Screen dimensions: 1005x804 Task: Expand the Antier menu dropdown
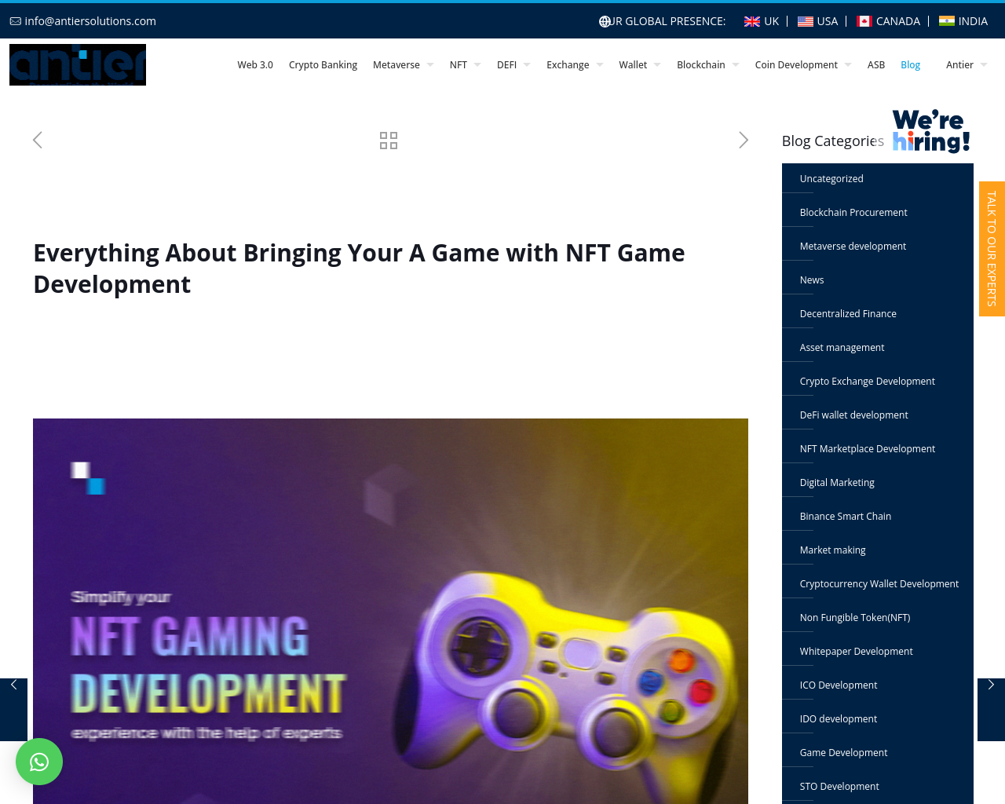[984, 65]
